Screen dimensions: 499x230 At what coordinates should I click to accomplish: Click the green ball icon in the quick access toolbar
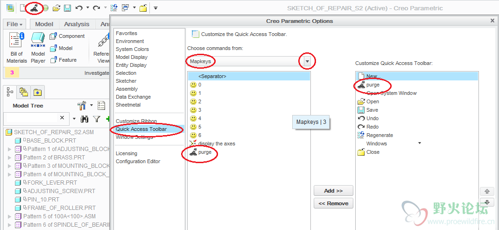(x=45, y=8)
